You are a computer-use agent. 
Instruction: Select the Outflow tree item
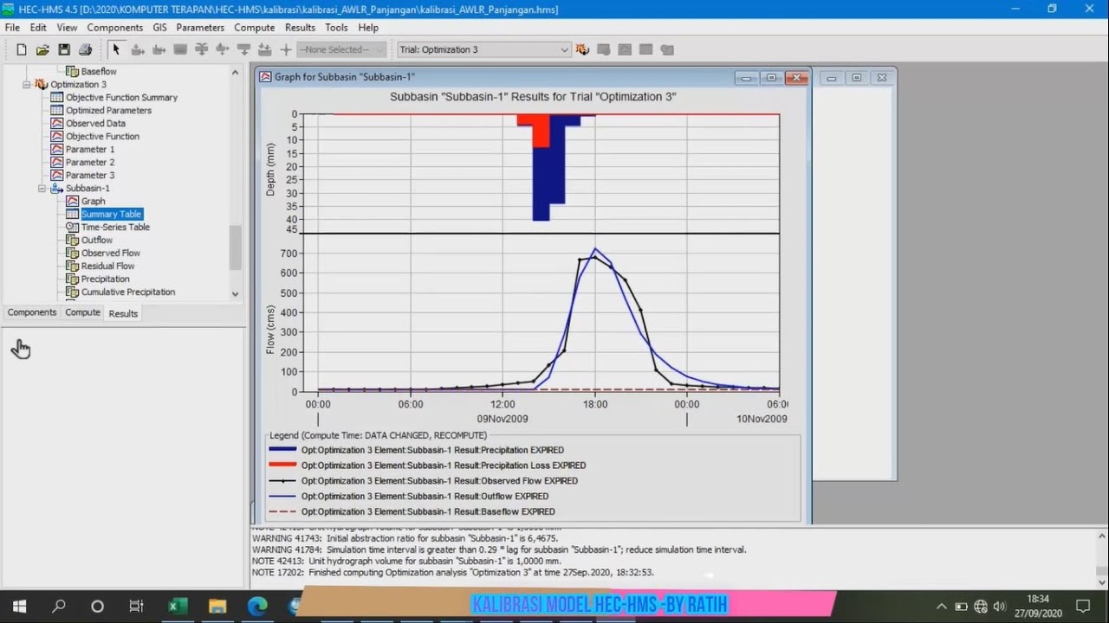[x=97, y=241]
